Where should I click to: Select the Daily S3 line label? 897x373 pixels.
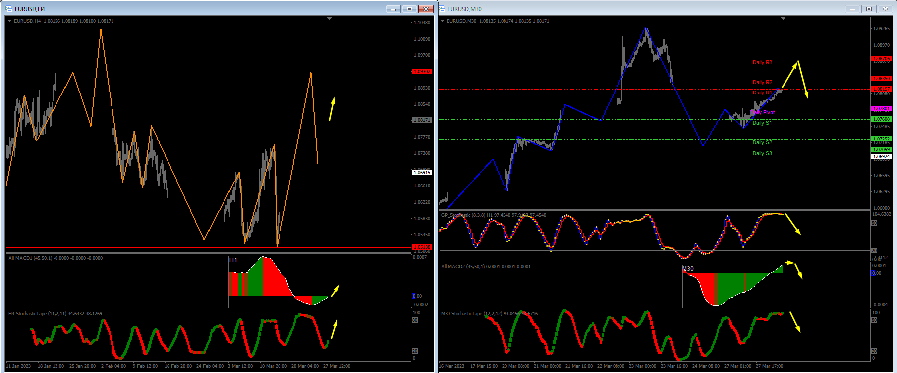762,153
